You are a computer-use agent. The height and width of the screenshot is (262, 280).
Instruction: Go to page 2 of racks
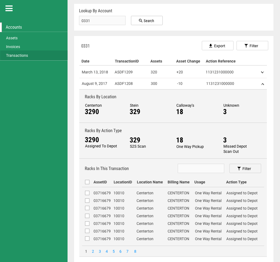point(93,251)
